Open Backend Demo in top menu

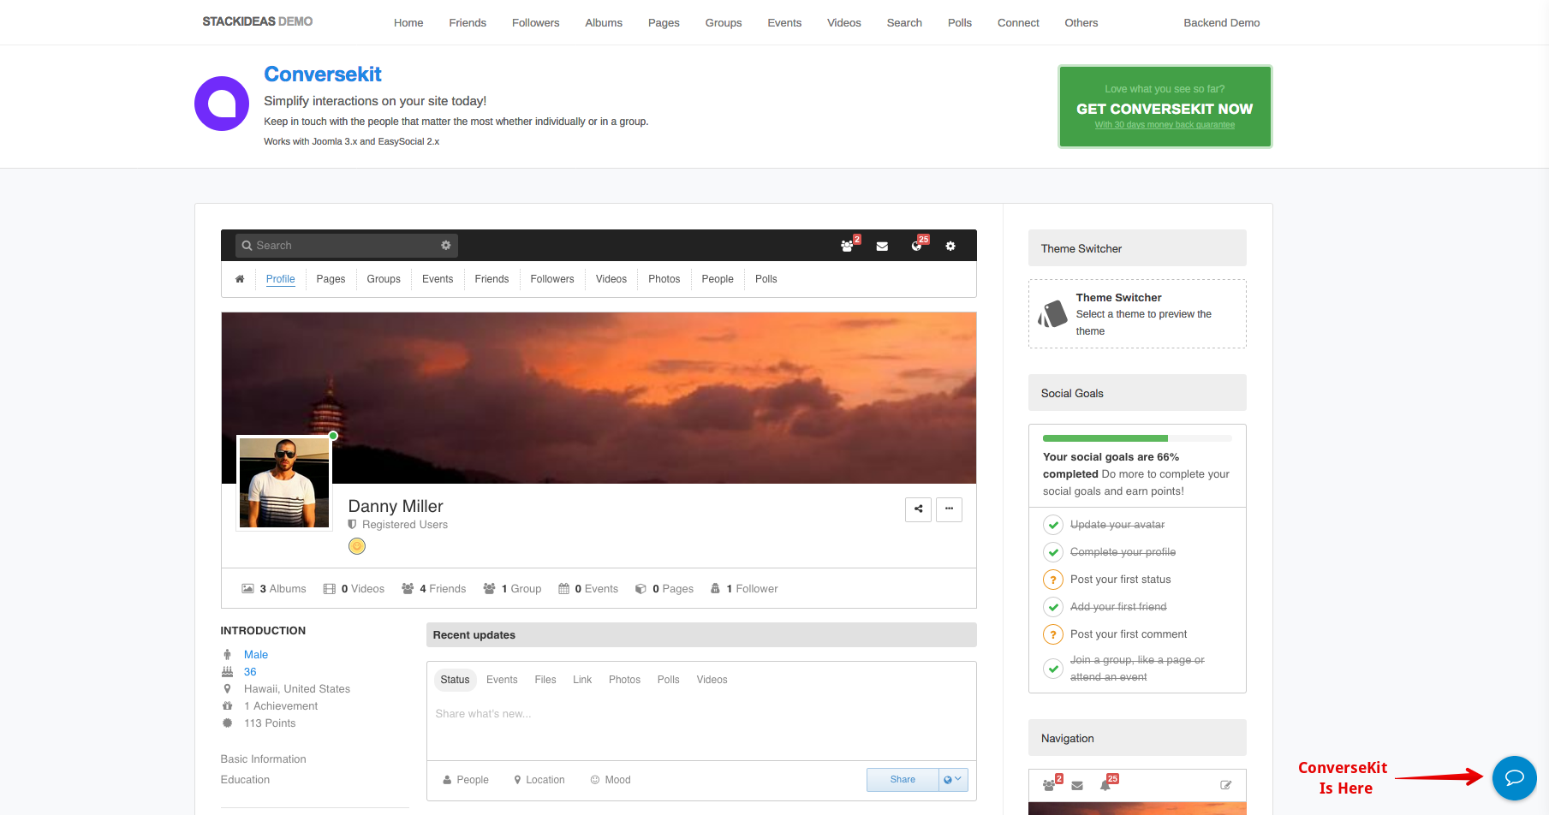click(1221, 23)
